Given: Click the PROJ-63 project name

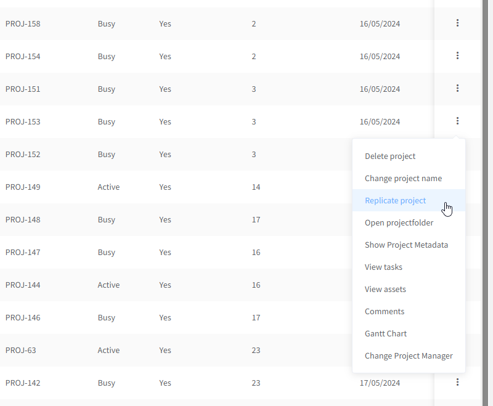Looking at the screenshot, I should [x=21, y=351].
